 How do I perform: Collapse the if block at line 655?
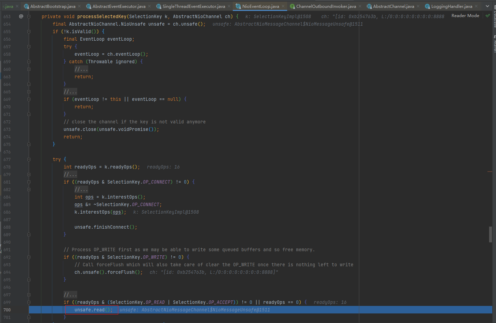[29, 31]
